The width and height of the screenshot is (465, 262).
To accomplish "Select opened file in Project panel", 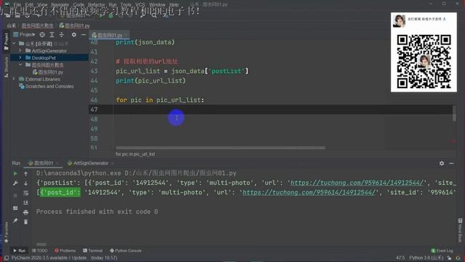I will point(42,35).
